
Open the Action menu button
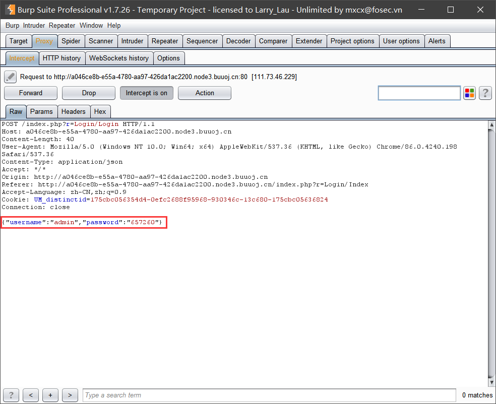(x=205, y=93)
